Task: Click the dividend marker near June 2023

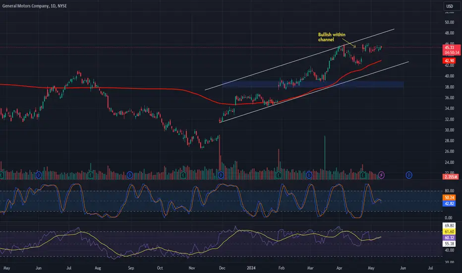Action: point(39,175)
